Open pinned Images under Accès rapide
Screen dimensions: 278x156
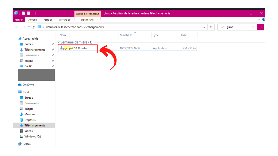click(x=29, y=61)
